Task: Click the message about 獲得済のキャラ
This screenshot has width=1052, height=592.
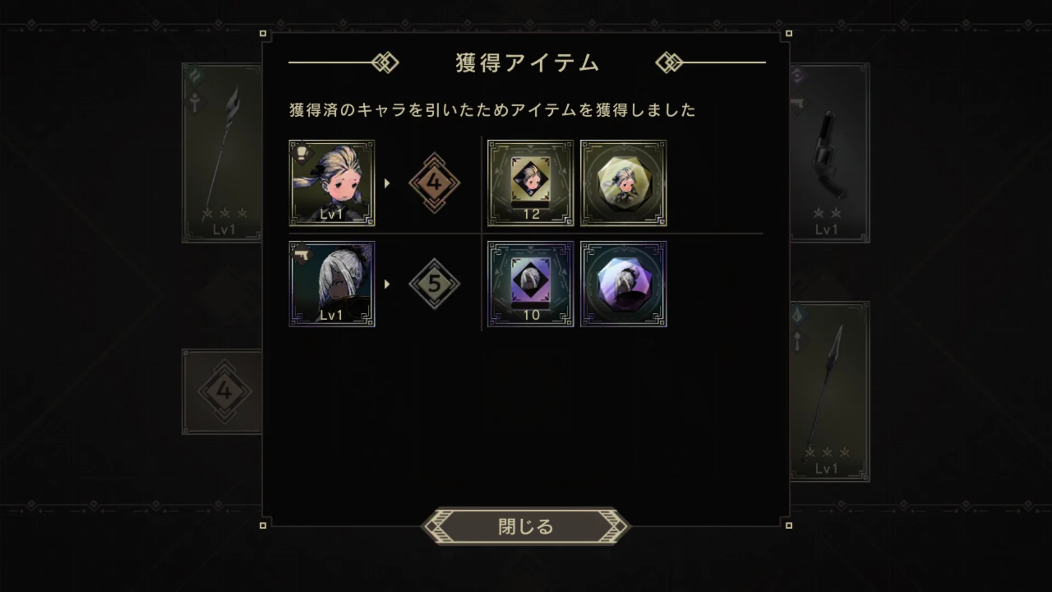Action: pyautogui.click(x=492, y=110)
